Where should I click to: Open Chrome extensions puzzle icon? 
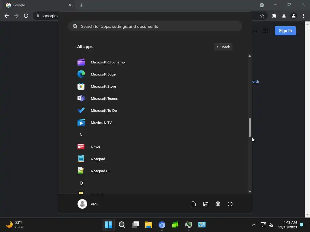[x=274, y=16]
